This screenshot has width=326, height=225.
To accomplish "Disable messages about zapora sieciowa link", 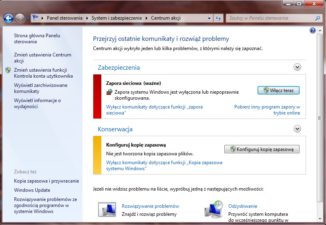I will tap(154, 110).
